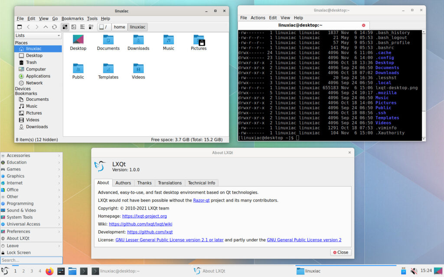Open the Videos bookmark in sidebar
Screen dimensions: 444x277
coord(33,120)
